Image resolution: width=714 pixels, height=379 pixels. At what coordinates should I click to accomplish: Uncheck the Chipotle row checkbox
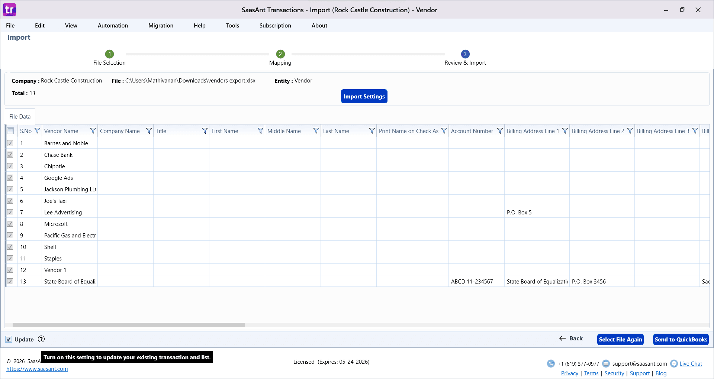10,166
